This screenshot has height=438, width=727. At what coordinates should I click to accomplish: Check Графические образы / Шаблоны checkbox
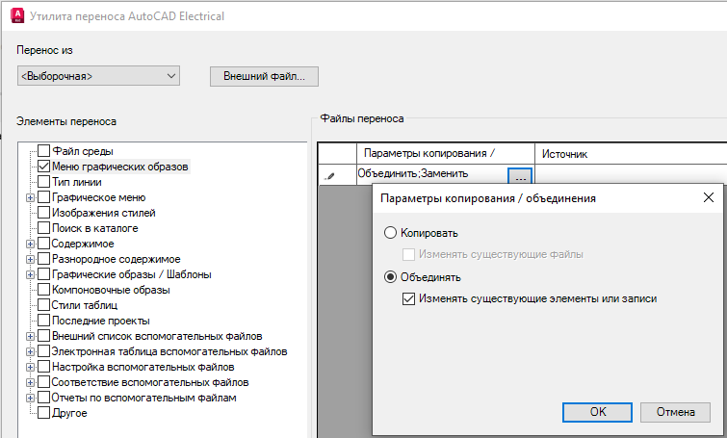(43, 274)
